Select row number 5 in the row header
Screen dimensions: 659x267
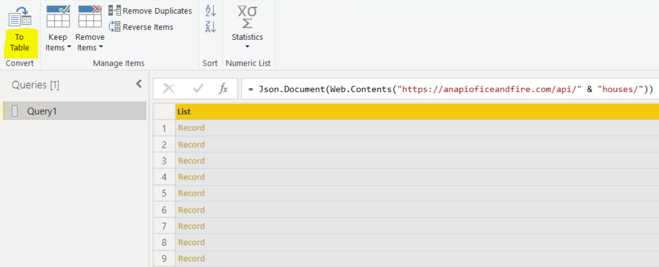pos(164,193)
